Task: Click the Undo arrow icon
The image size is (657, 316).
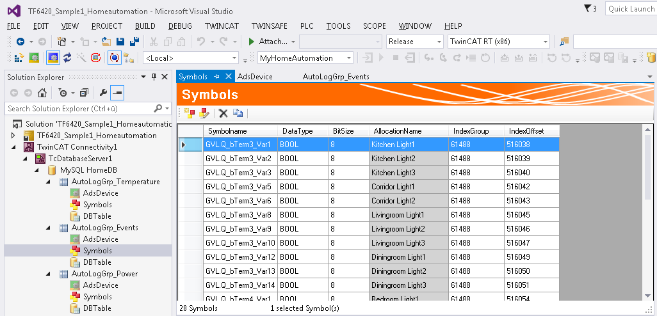Action: [x=201, y=42]
